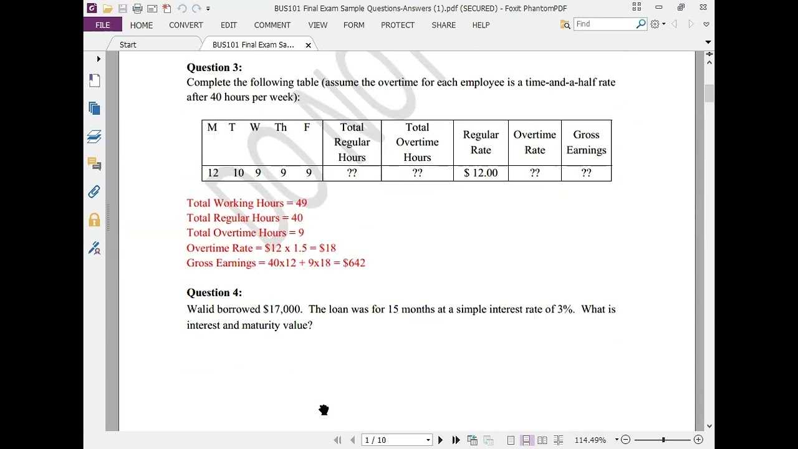The image size is (798, 449).
Task: Switch to the COMMENT ribbon tab
Action: tap(272, 25)
